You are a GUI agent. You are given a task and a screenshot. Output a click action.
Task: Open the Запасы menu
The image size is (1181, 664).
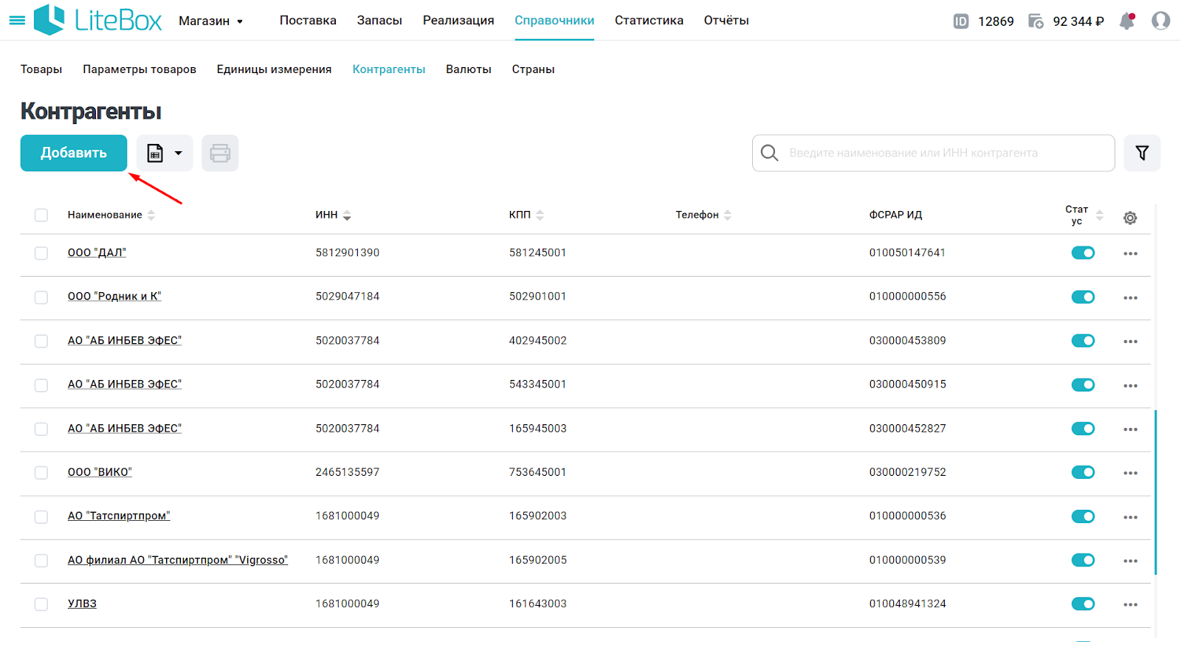tap(379, 21)
